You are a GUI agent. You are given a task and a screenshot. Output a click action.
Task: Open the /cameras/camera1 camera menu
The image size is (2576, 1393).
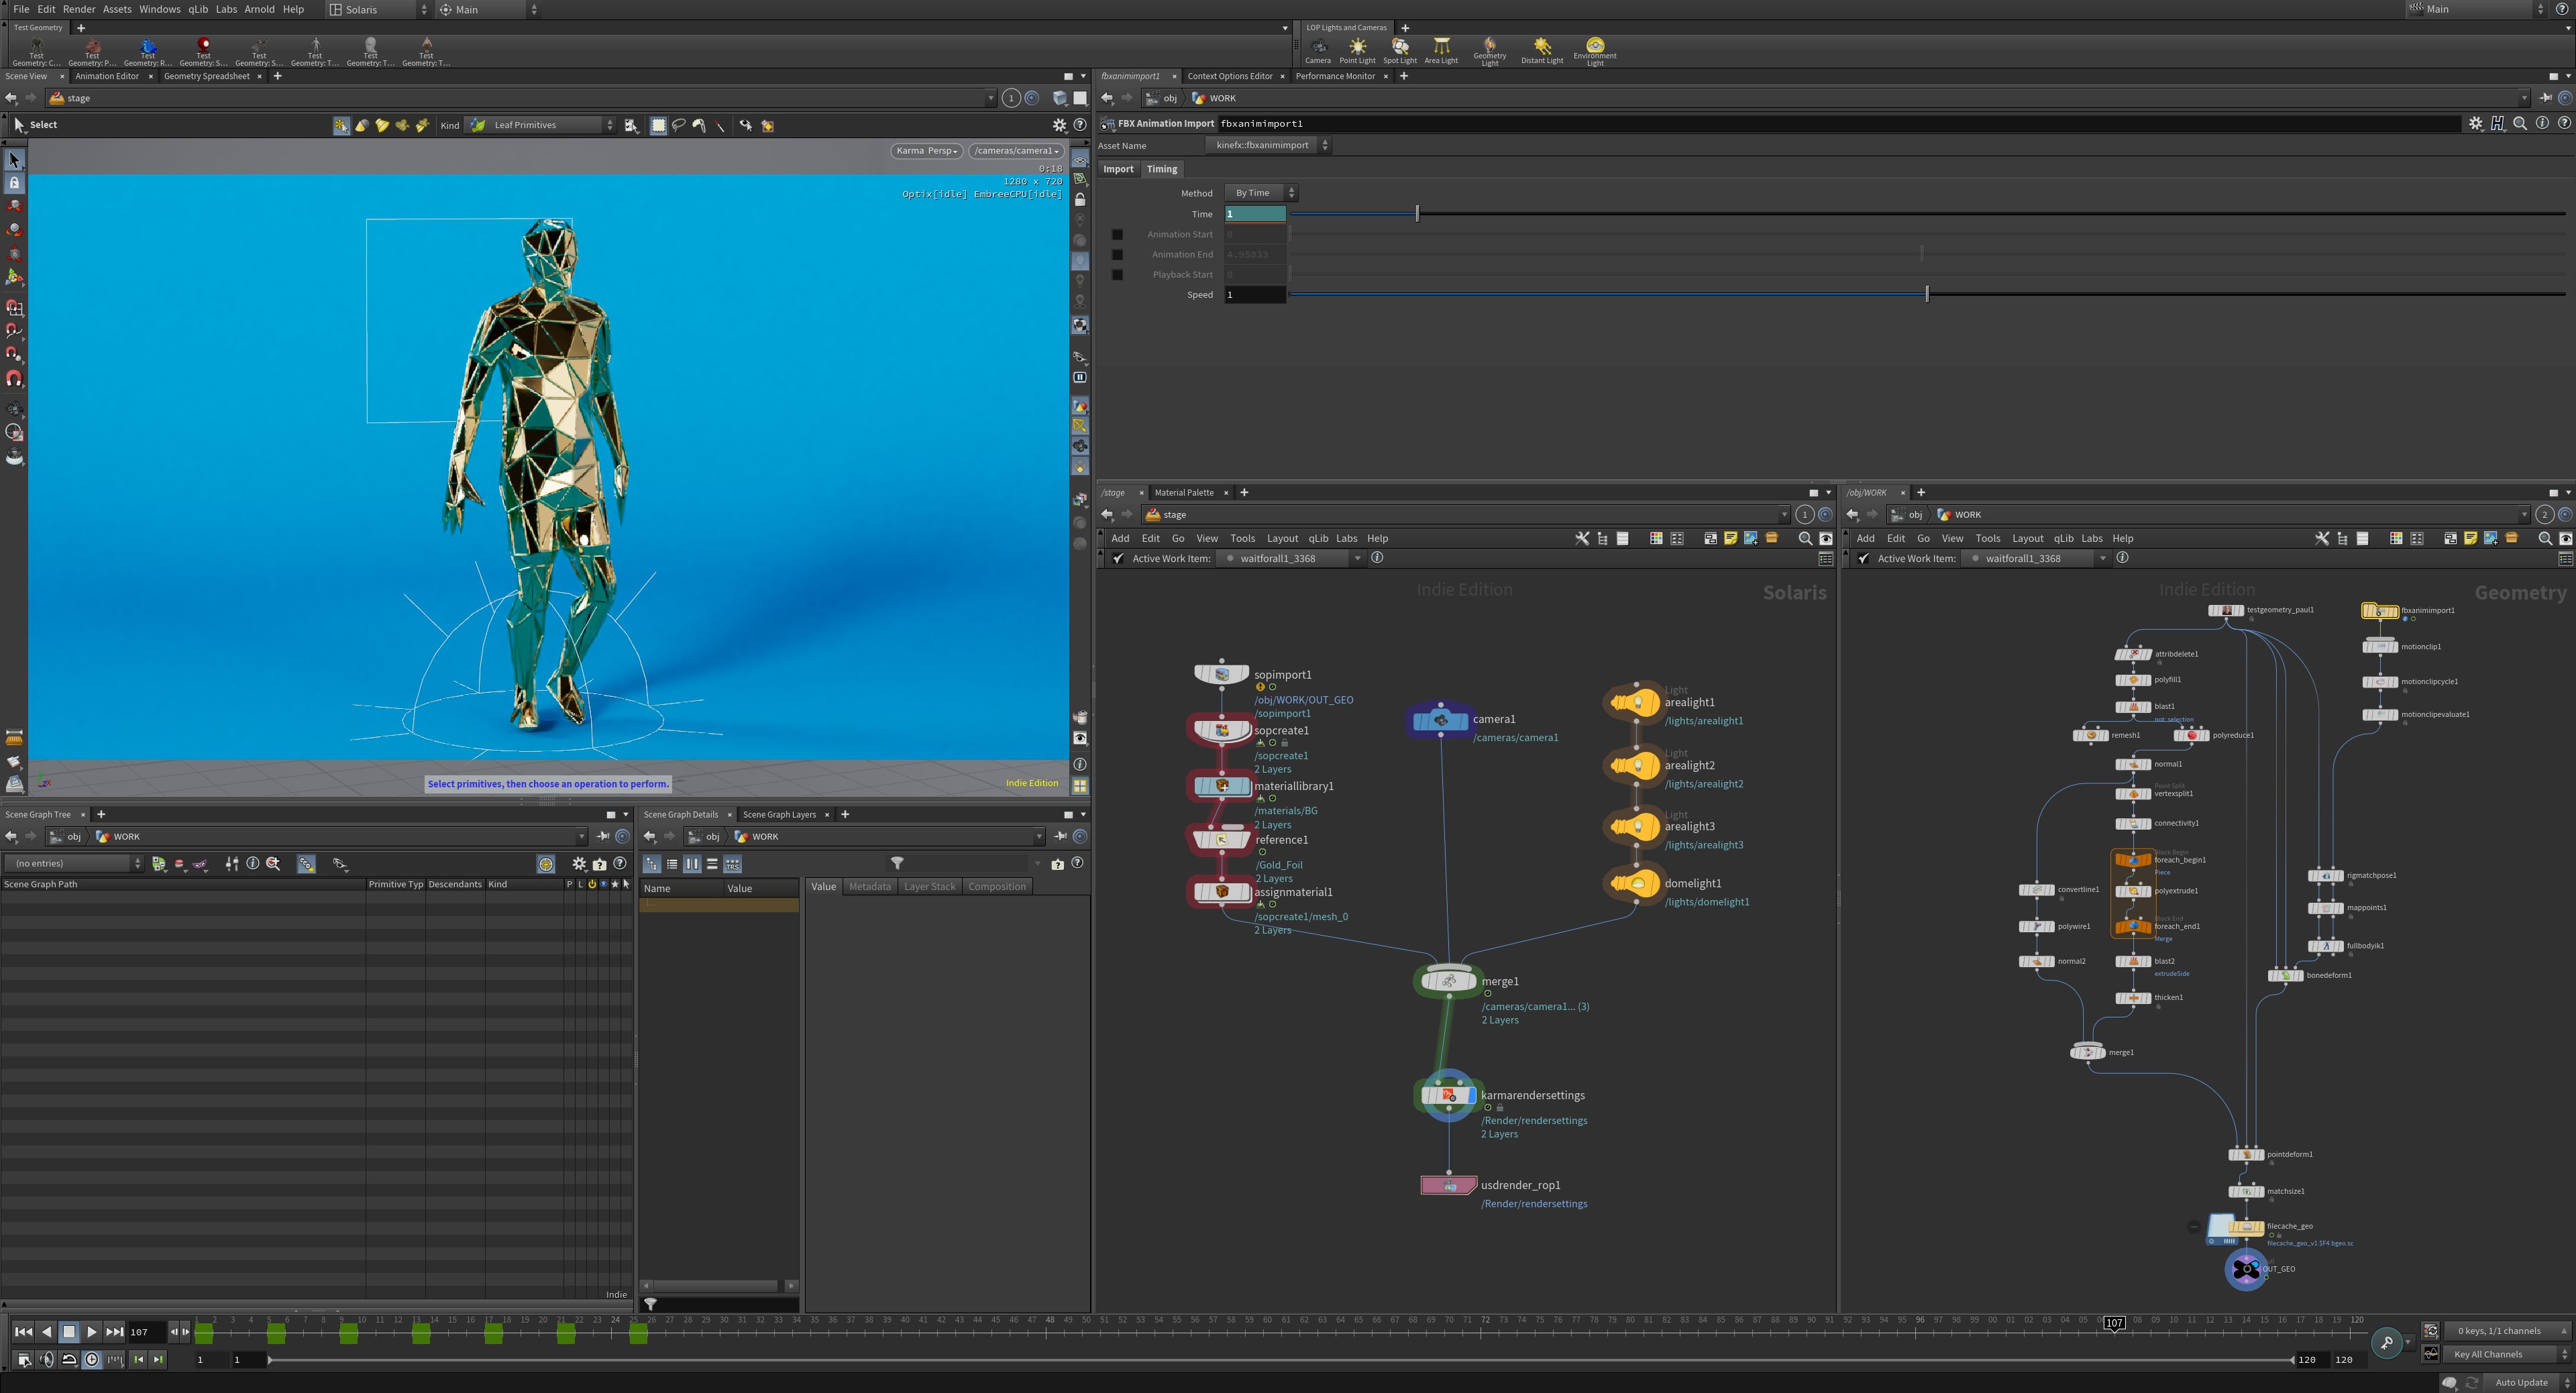pos(1016,151)
